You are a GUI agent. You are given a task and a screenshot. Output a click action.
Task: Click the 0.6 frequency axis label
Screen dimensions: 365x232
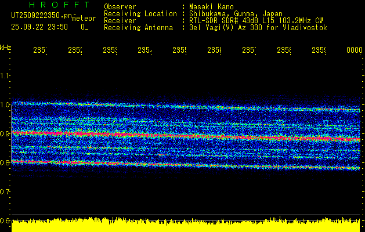click(5, 220)
